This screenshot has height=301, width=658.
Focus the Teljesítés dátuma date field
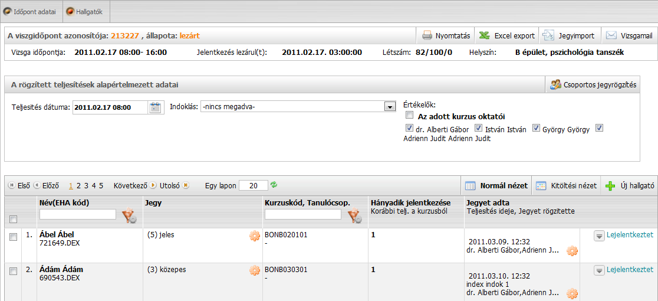click(x=110, y=107)
